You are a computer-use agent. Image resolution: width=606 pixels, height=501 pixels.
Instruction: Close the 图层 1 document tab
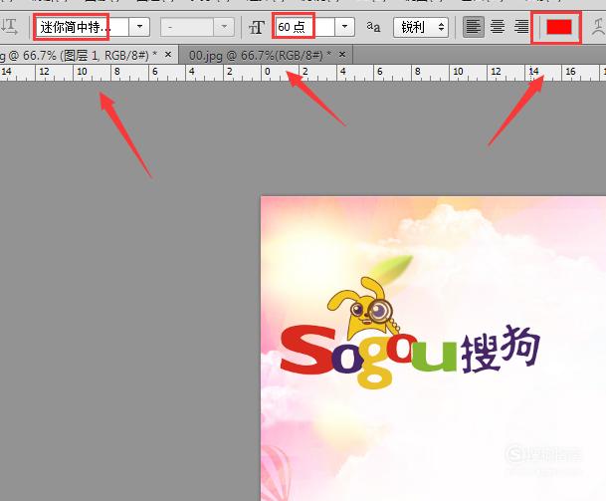pos(168,55)
